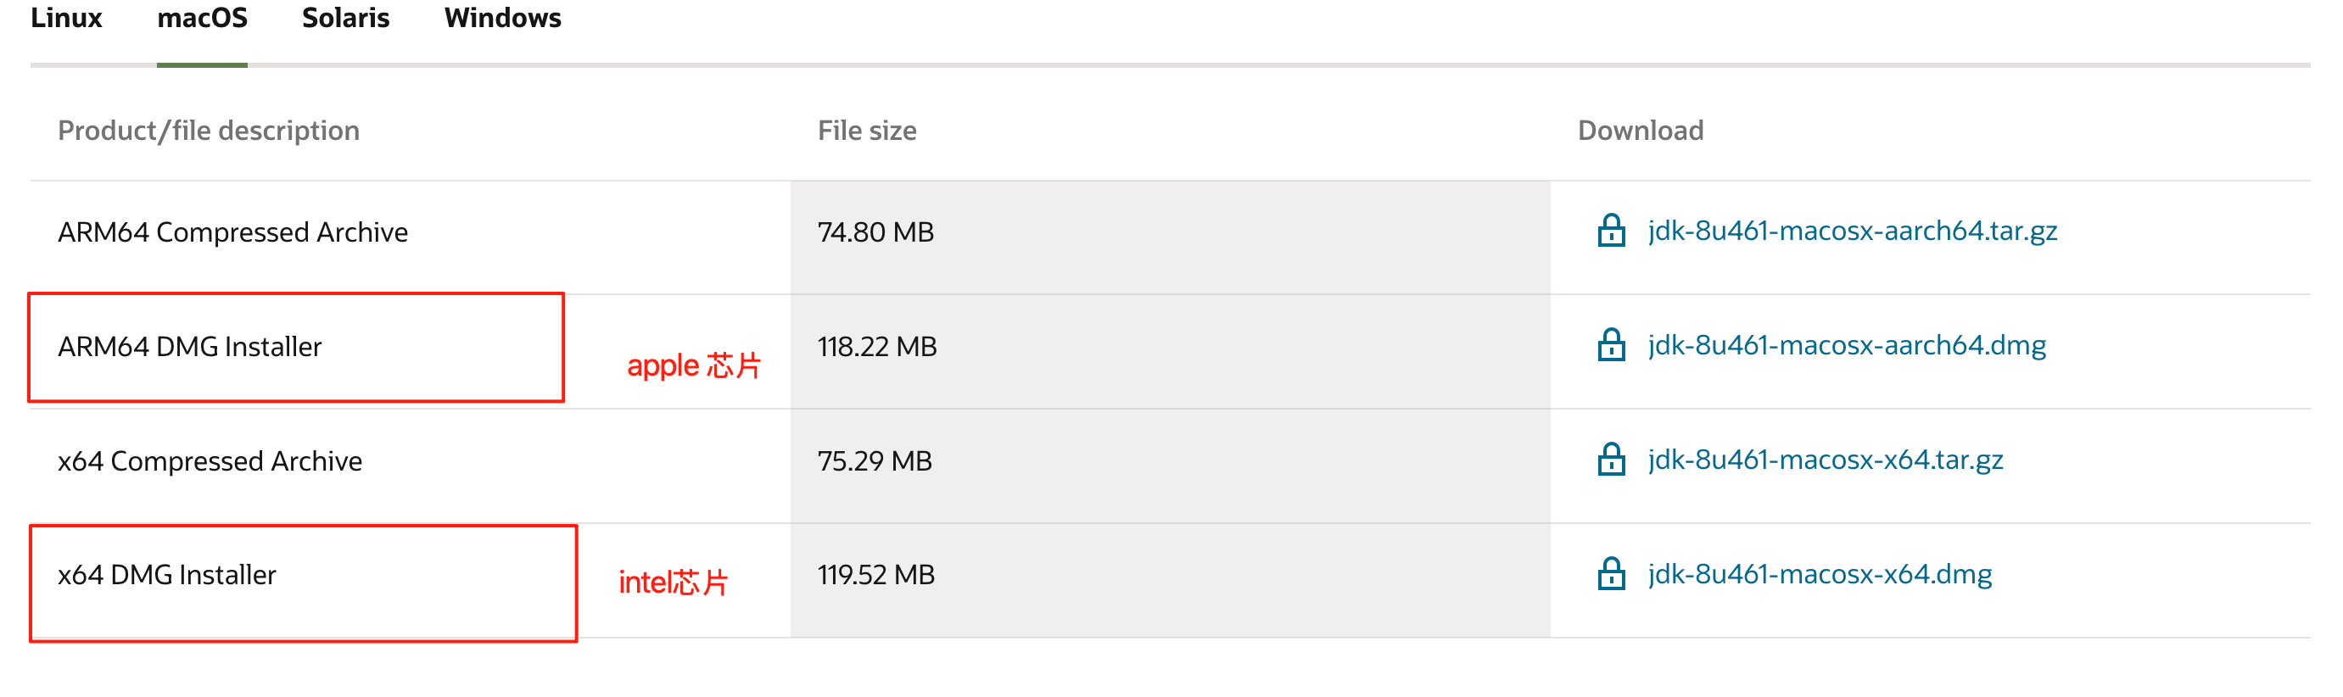The width and height of the screenshot is (2343, 697).
Task: Click the x64 DMG Installer row label
Action: pos(166,574)
